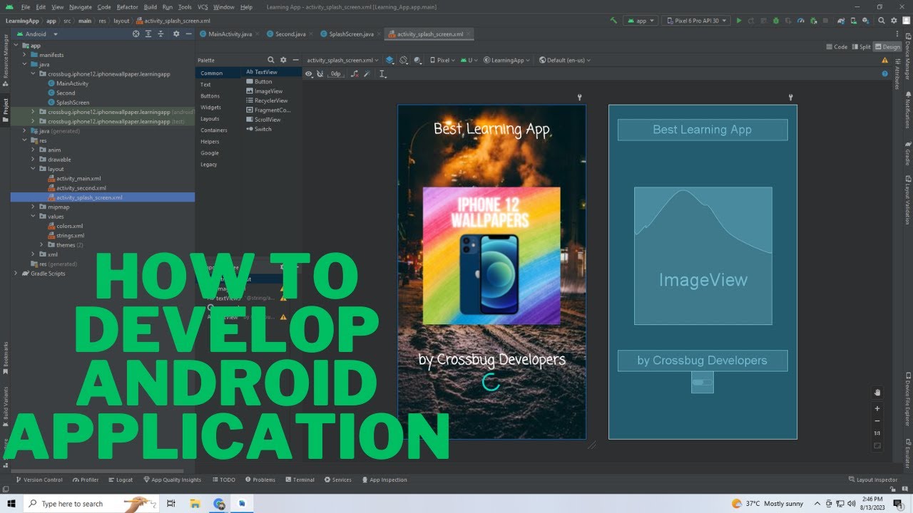Expand Gradle Scripts node

coord(16,273)
